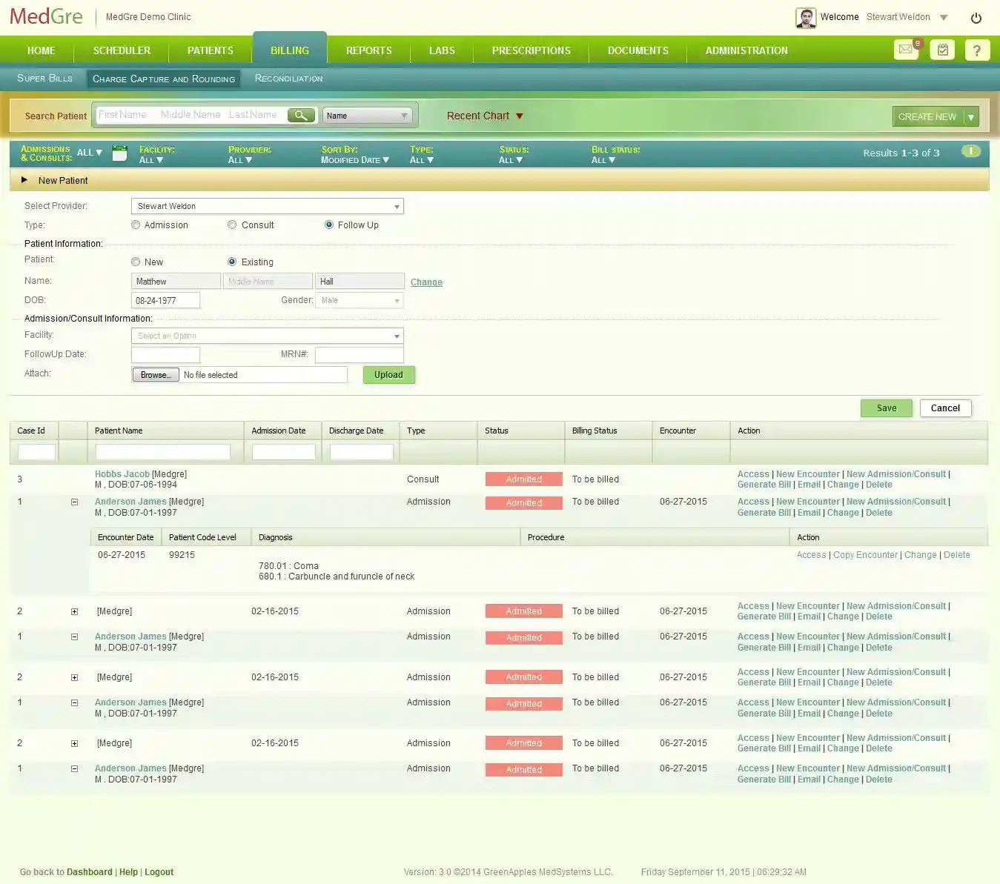Screen dimensions: 1000x884
Task: Click Stewart Weldon's profile avatar
Action: [x=806, y=17]
